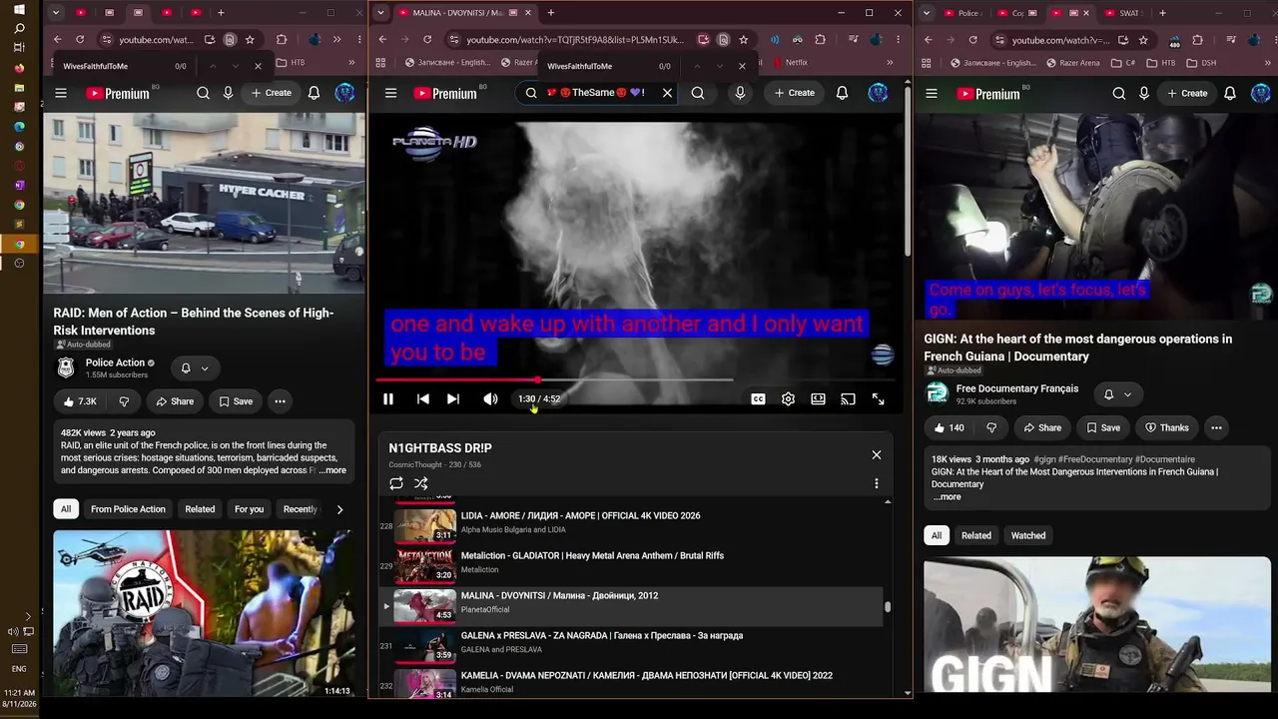
Task: Open notifications bell in the right window header
Action: click(1230, 93)
